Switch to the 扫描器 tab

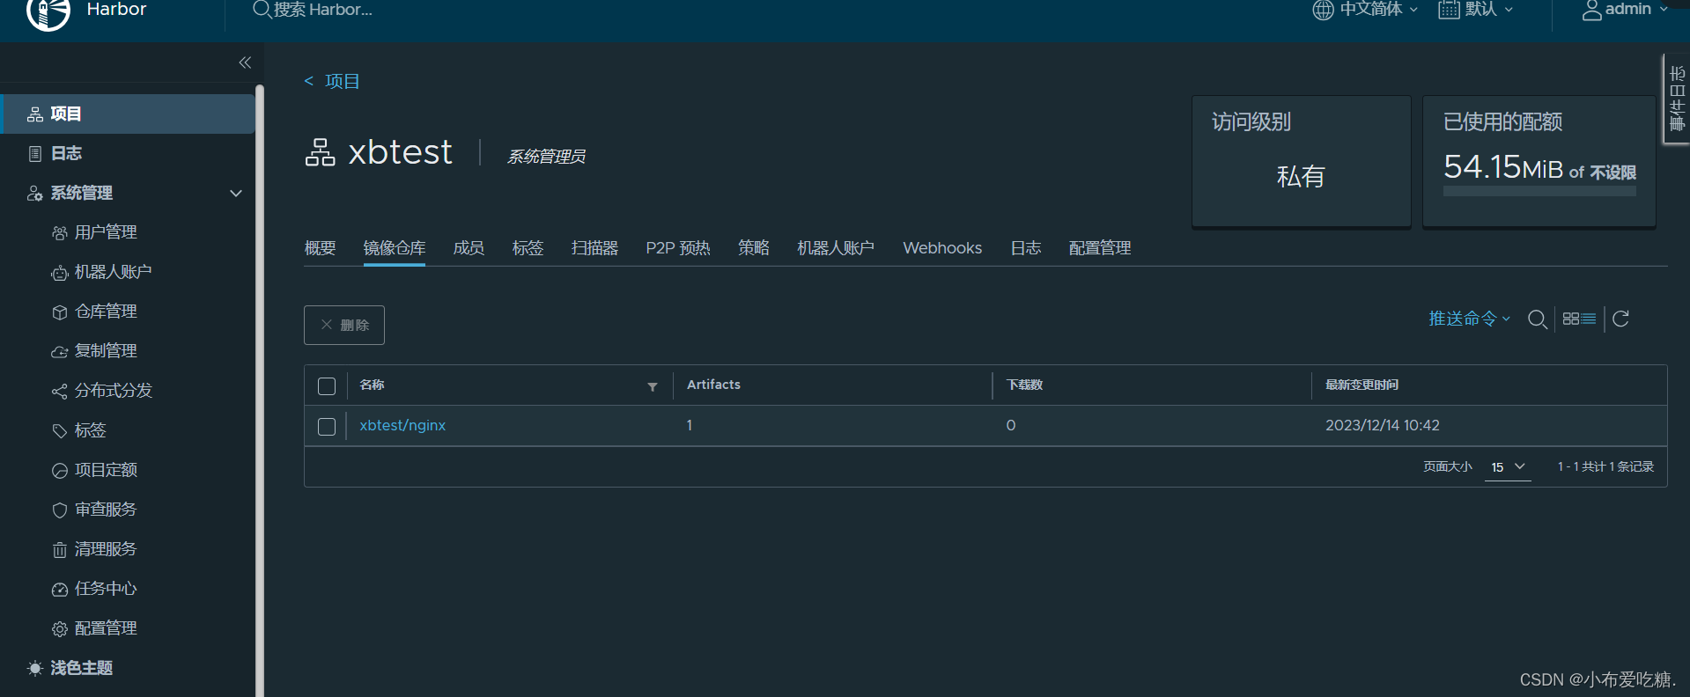tap(594, 248)
